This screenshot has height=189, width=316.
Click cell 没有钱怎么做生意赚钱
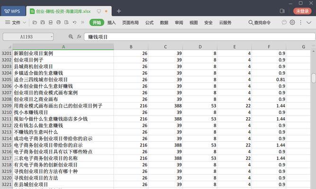(63, 125)
